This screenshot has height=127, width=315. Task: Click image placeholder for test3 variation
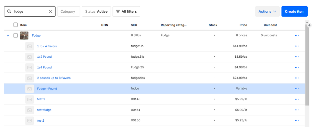[29, 121]
